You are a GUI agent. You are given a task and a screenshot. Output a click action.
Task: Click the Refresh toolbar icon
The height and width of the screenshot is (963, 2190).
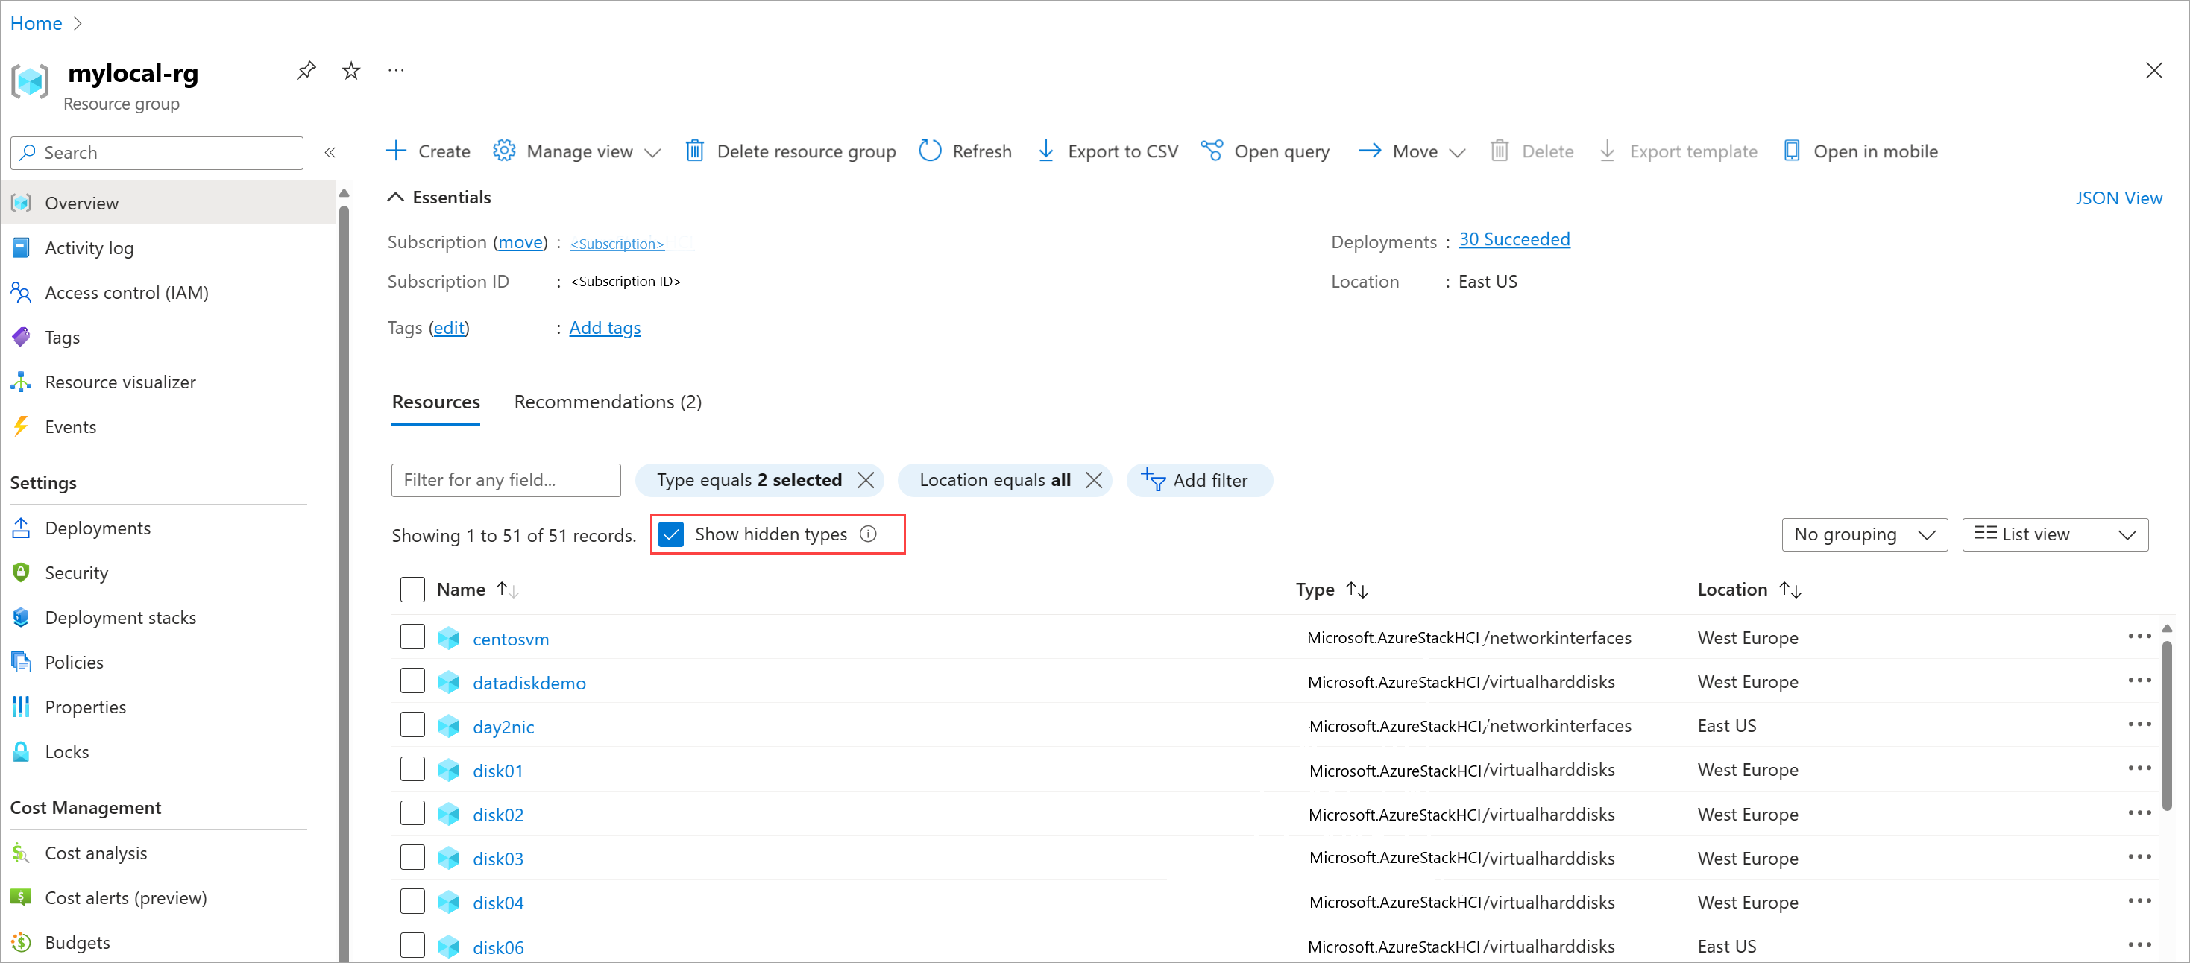930,151
